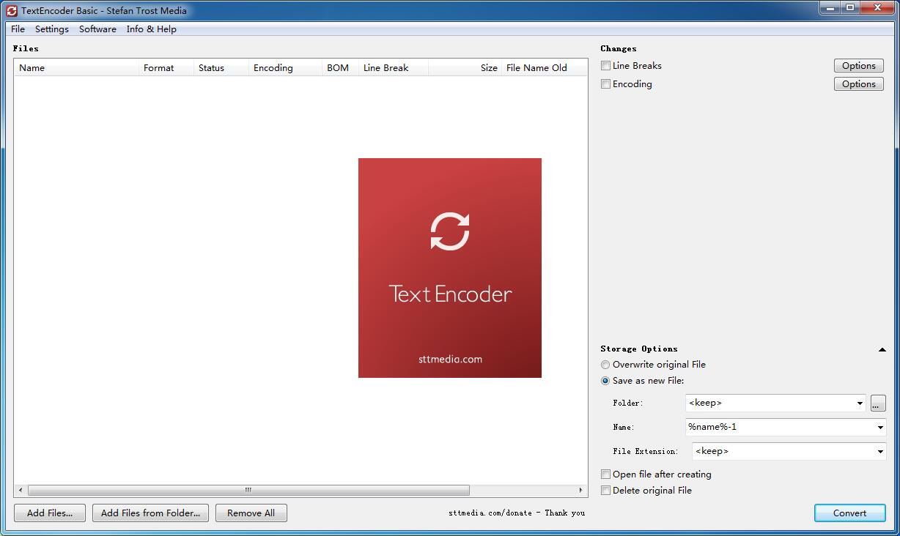Close the TextEncoder window
900x536 pixels.
tap(877, 7)
